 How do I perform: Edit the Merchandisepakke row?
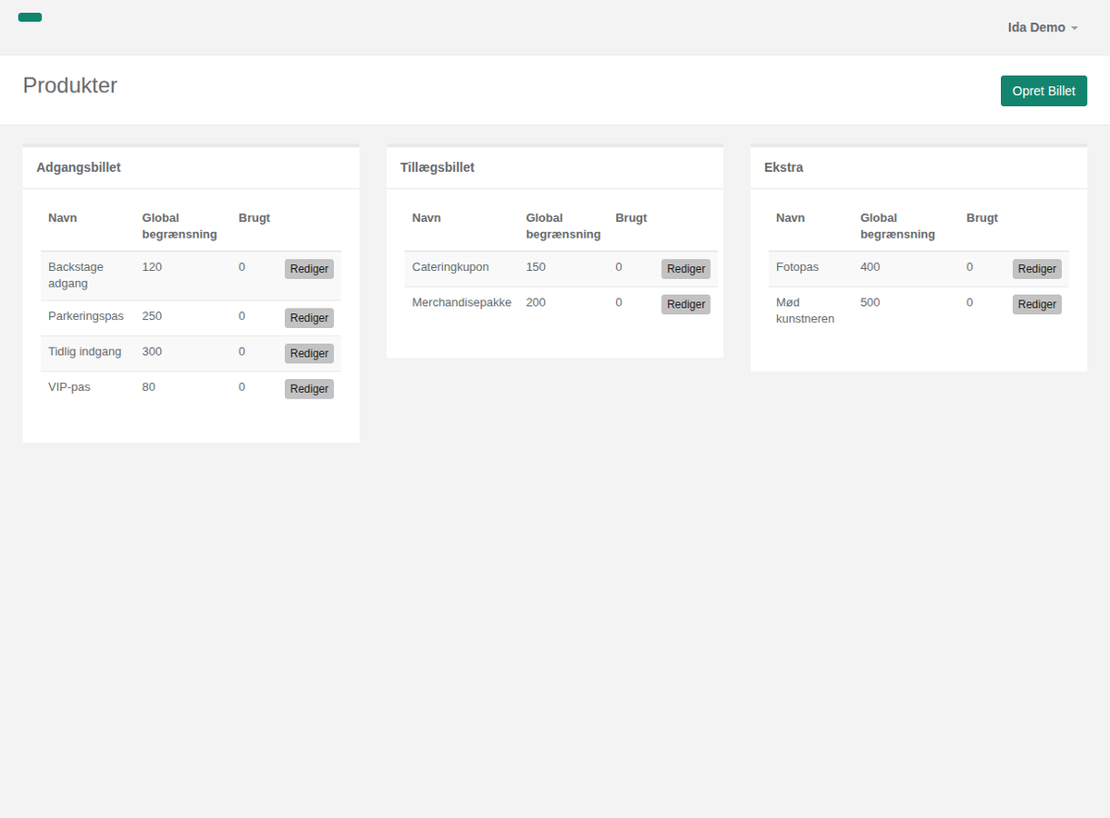pos(685,304)
